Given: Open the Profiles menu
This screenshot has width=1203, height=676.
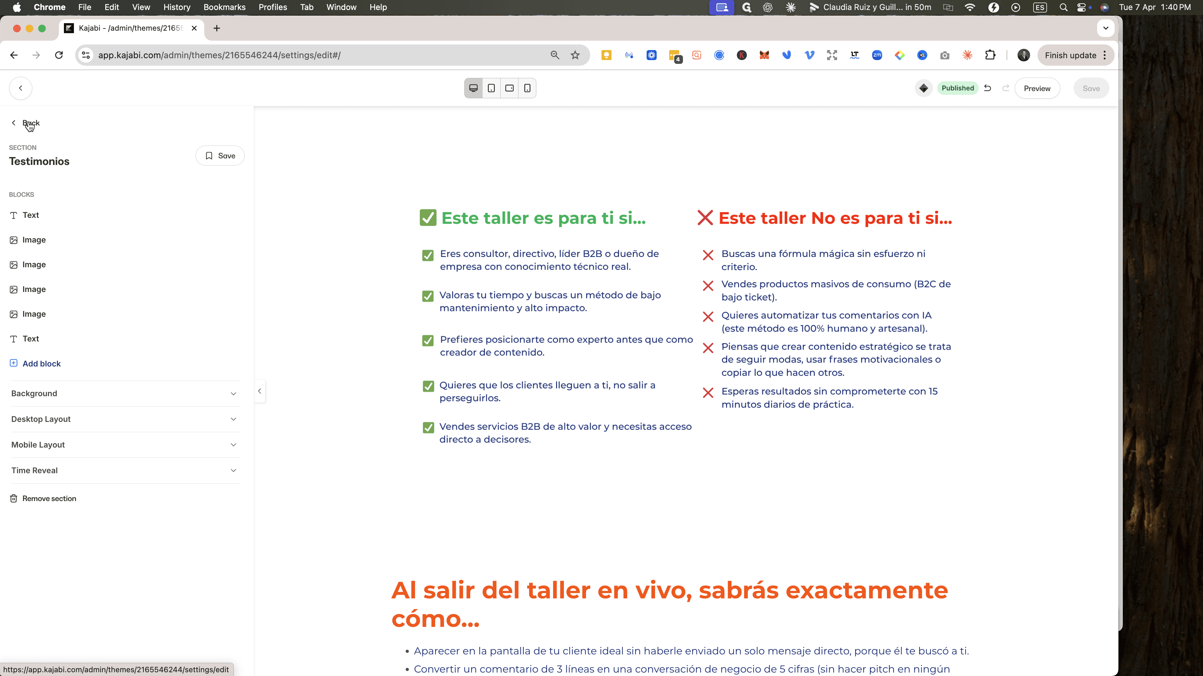Looking at the screenshot, I should click(273, 7).
